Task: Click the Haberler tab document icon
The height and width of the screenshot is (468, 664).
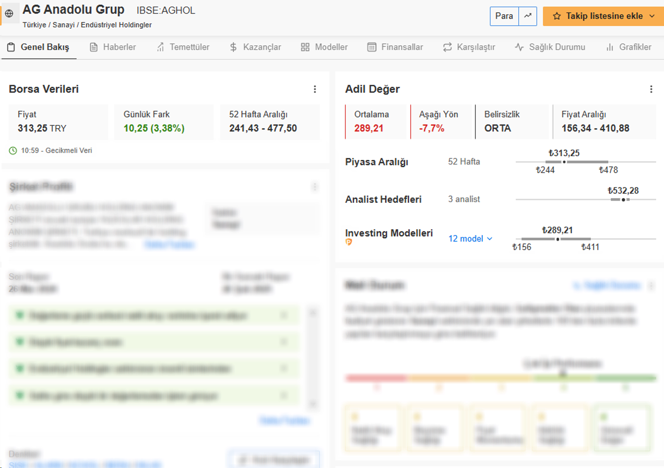Action: pyautogui.click(x=94, y=47)
